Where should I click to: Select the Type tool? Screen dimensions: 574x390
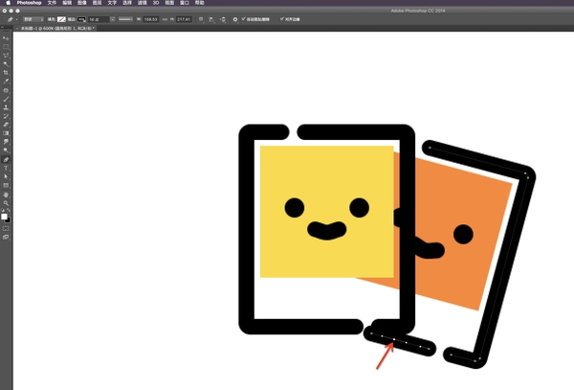click(6, 169)
